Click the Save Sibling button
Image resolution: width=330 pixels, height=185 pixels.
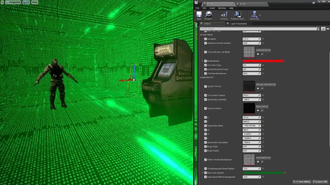tap(302, 182)
